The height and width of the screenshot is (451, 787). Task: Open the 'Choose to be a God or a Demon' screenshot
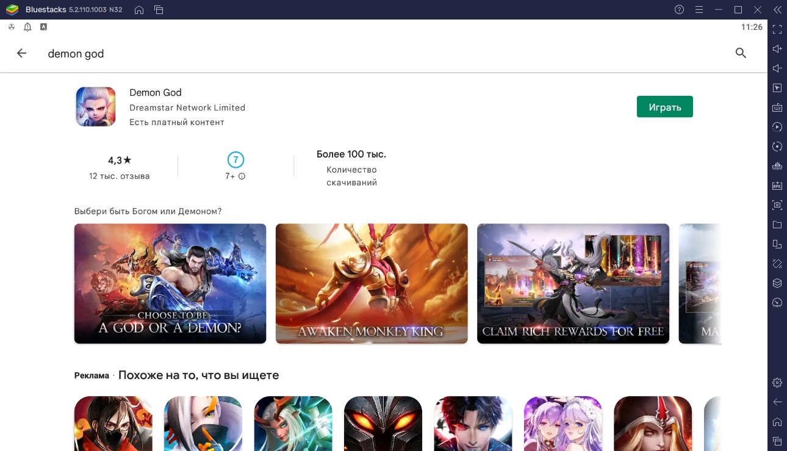tap(170, 283)
